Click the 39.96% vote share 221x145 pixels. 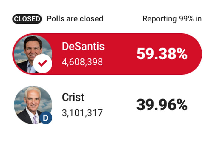click(x=162, y=105)
